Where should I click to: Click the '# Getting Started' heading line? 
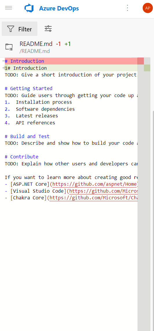[x=29, y=88]
